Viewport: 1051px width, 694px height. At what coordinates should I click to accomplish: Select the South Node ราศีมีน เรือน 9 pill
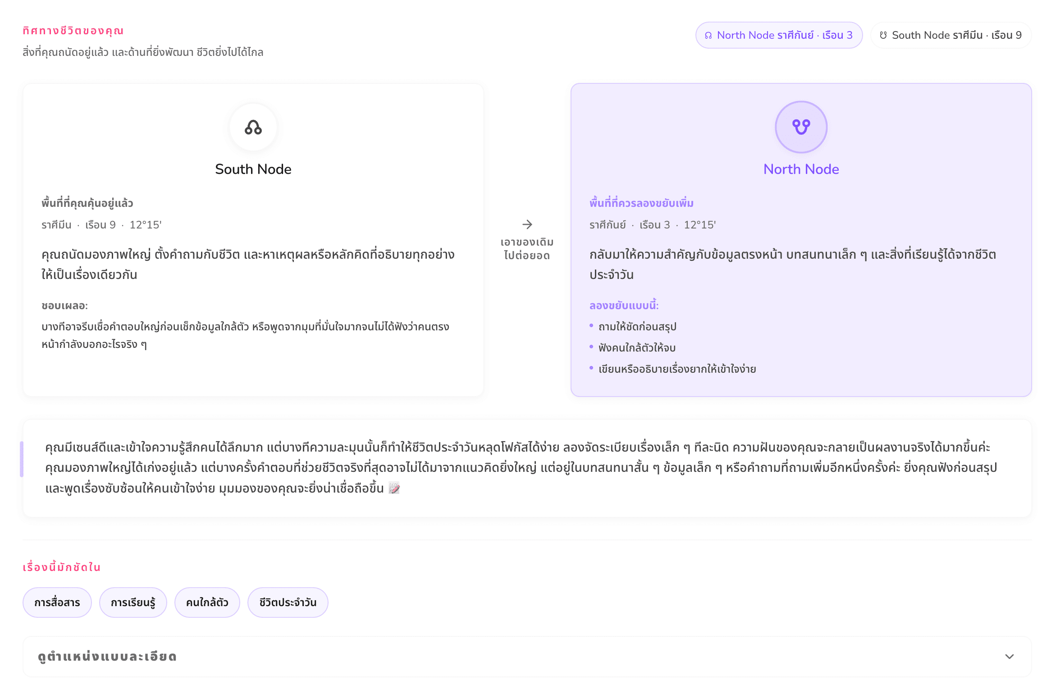[951, 35]
